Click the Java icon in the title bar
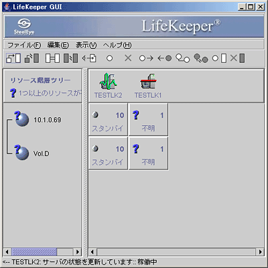The width and height of the screenshot is (268, 268). click(x=7, y=7)
